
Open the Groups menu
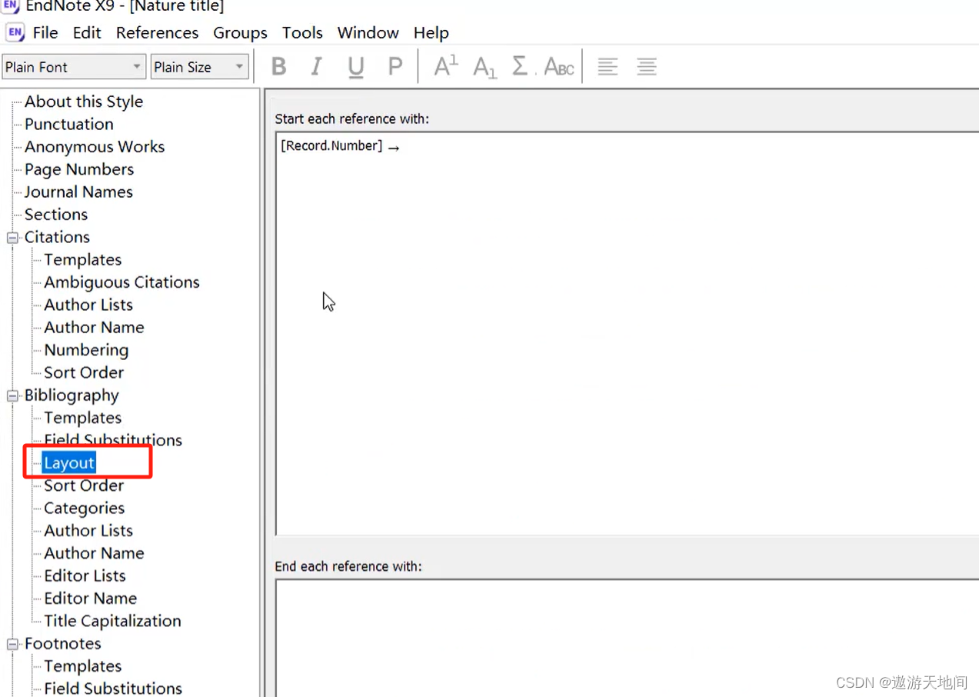click(x=240, y=33)
